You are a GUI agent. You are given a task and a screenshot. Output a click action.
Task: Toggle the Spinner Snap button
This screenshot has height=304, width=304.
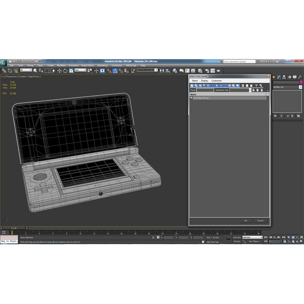pos(126,71)
